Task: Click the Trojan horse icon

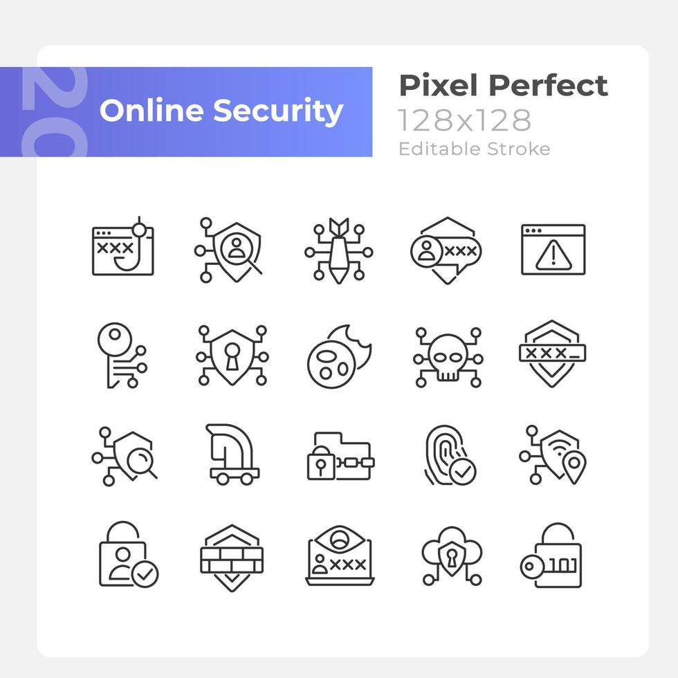Action: click(x=232, y=454)
